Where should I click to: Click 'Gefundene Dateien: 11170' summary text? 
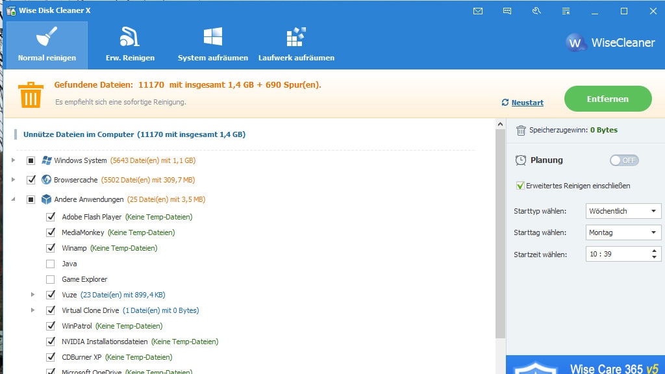pos(109,85)
